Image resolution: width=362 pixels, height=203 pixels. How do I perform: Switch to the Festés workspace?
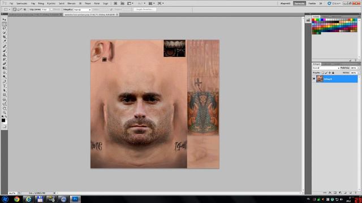tap(312, 3)
